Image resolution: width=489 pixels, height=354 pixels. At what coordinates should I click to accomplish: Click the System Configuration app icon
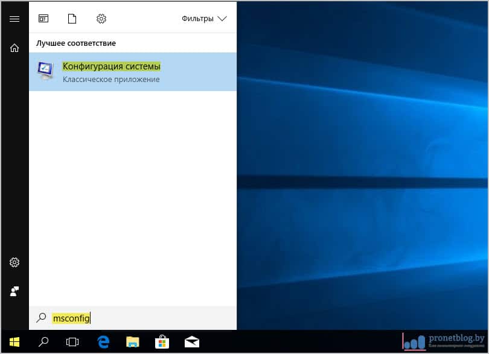[45, 71]
